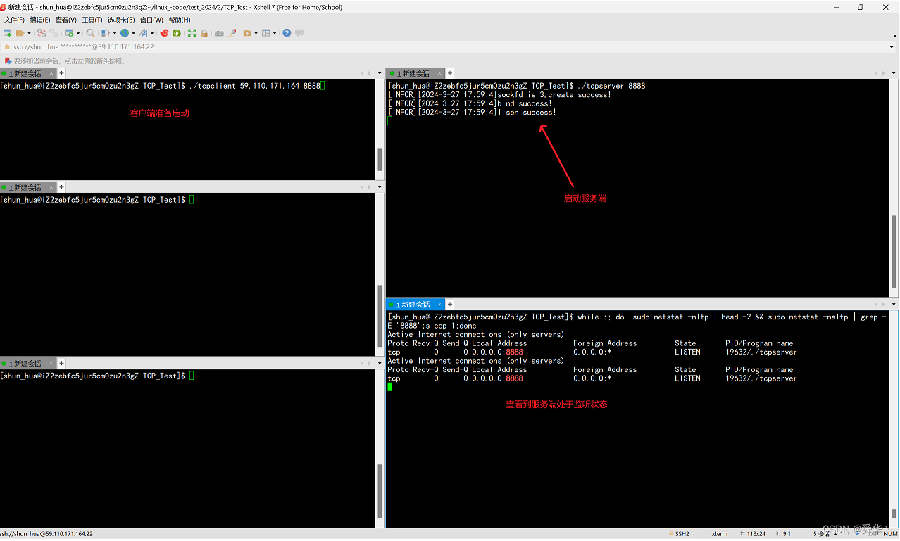Add a new tab in the bottom-left pane
Screen dimensions: 900x541
61,363
